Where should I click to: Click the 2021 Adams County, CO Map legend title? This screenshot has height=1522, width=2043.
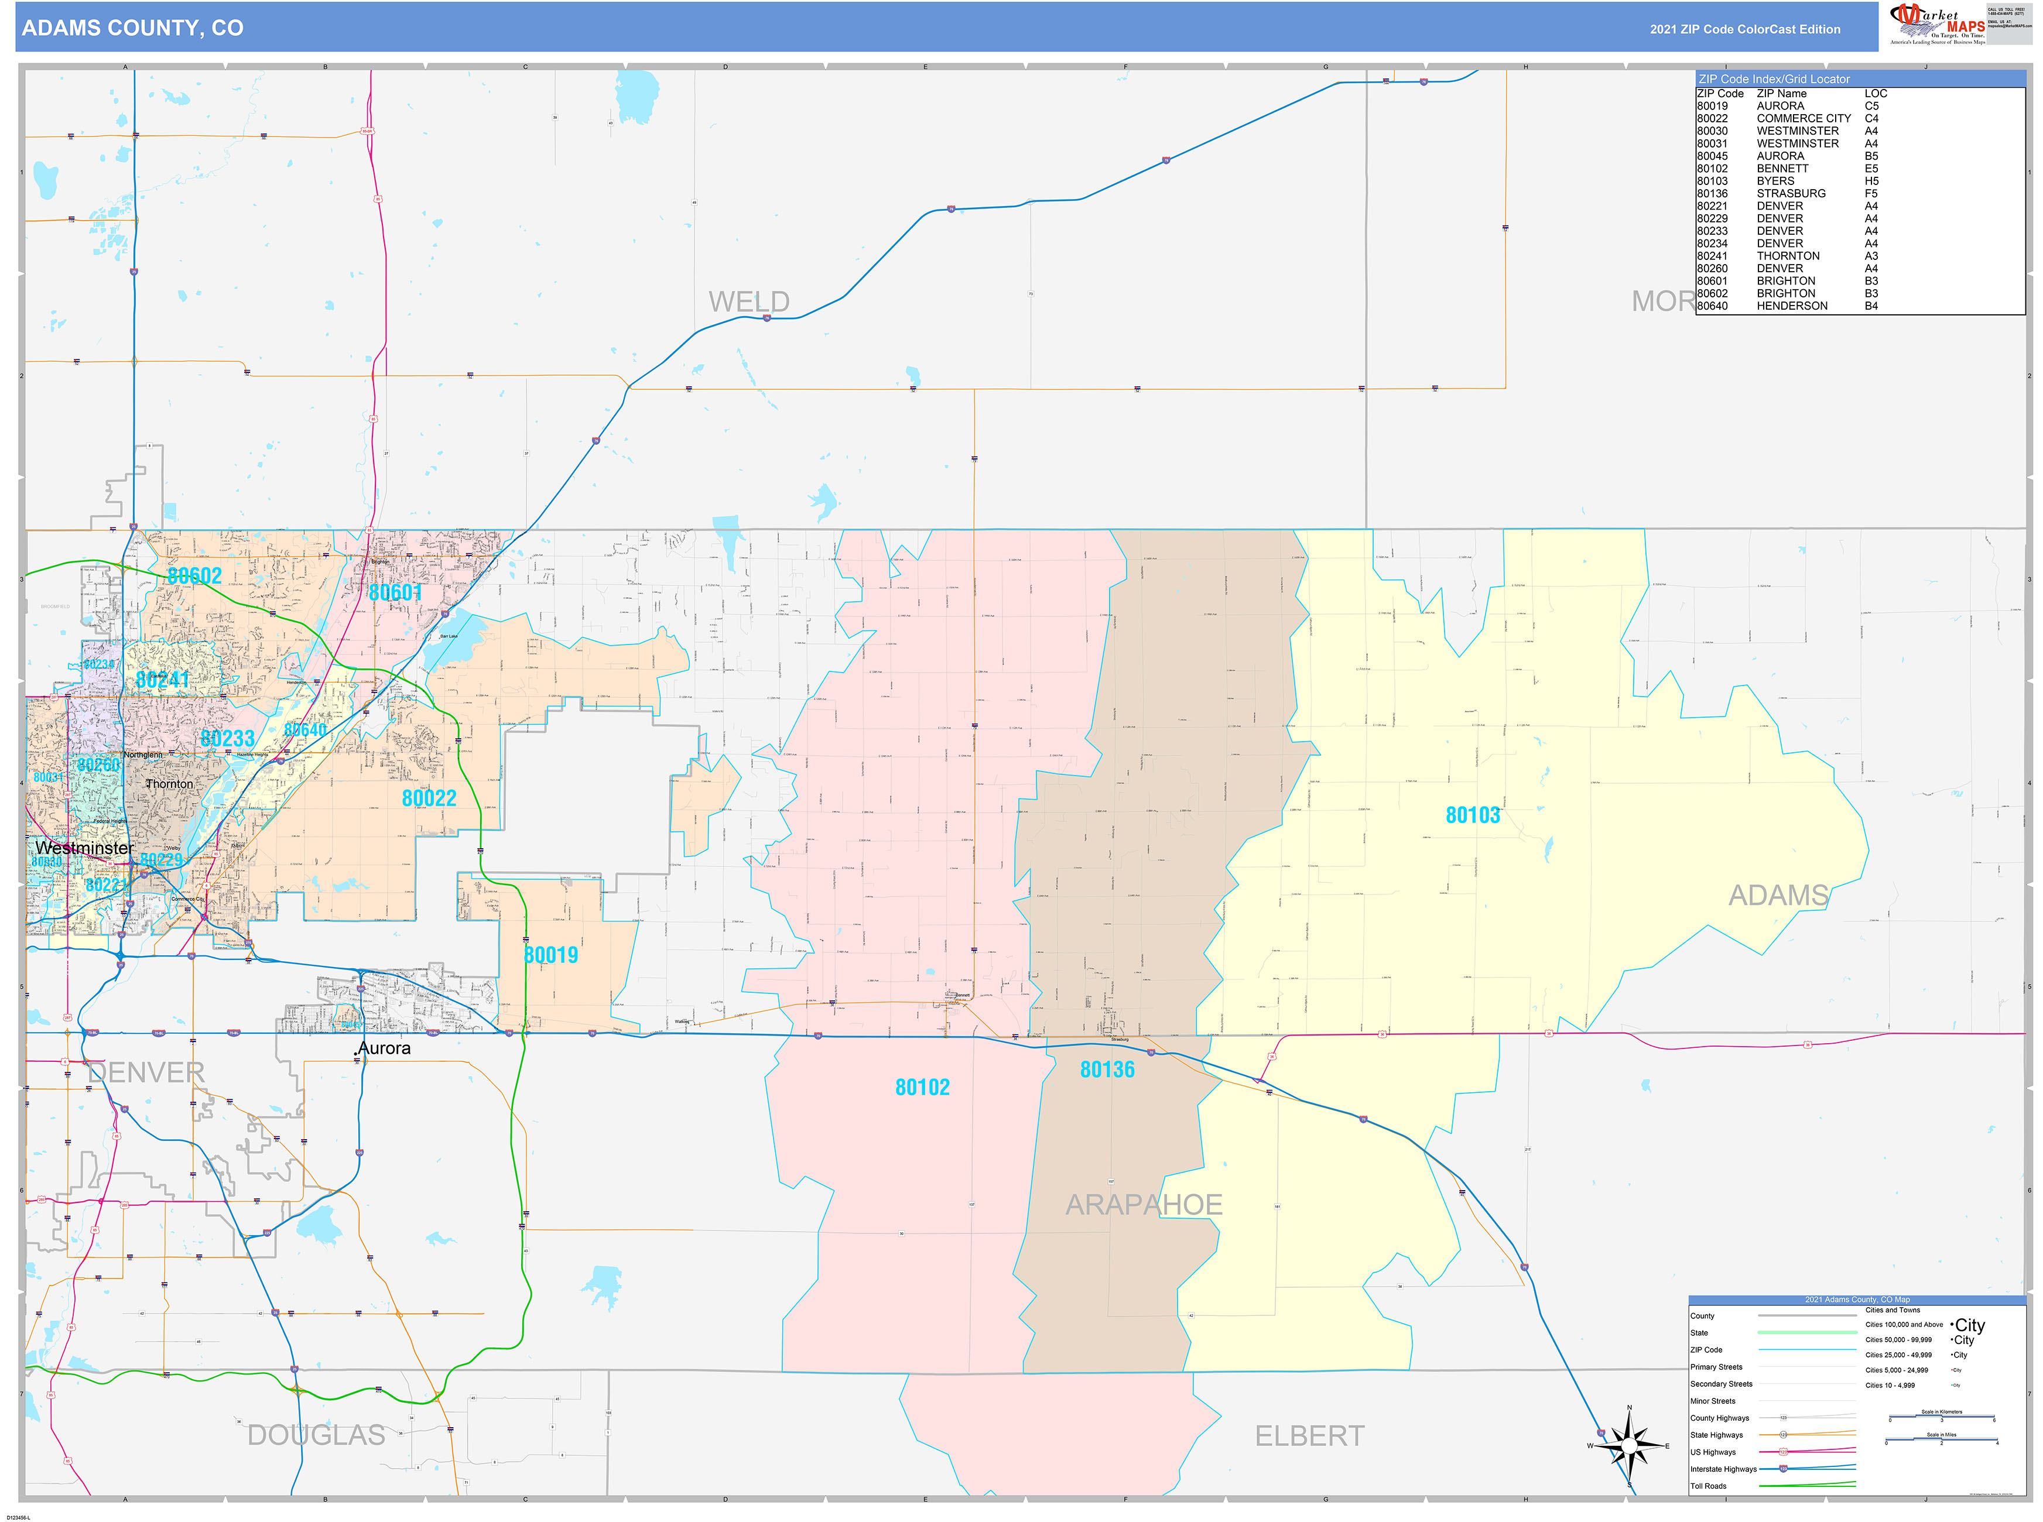coord(1857,1300)
